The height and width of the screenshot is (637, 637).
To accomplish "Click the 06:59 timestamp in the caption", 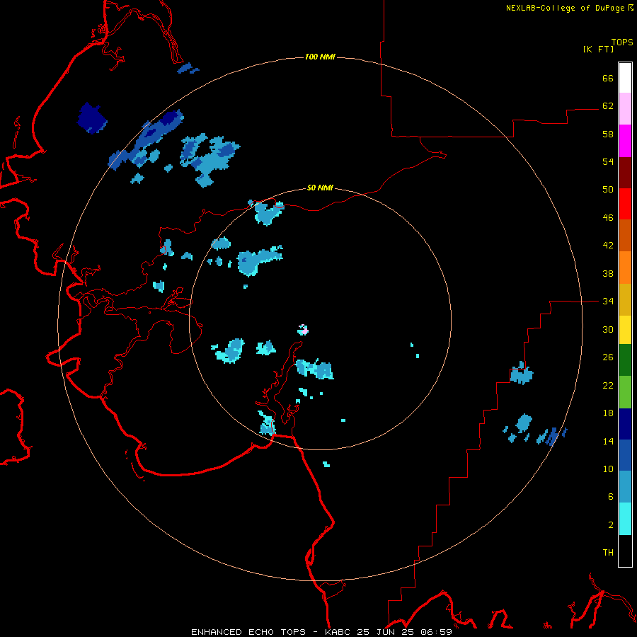I will 437,632.
